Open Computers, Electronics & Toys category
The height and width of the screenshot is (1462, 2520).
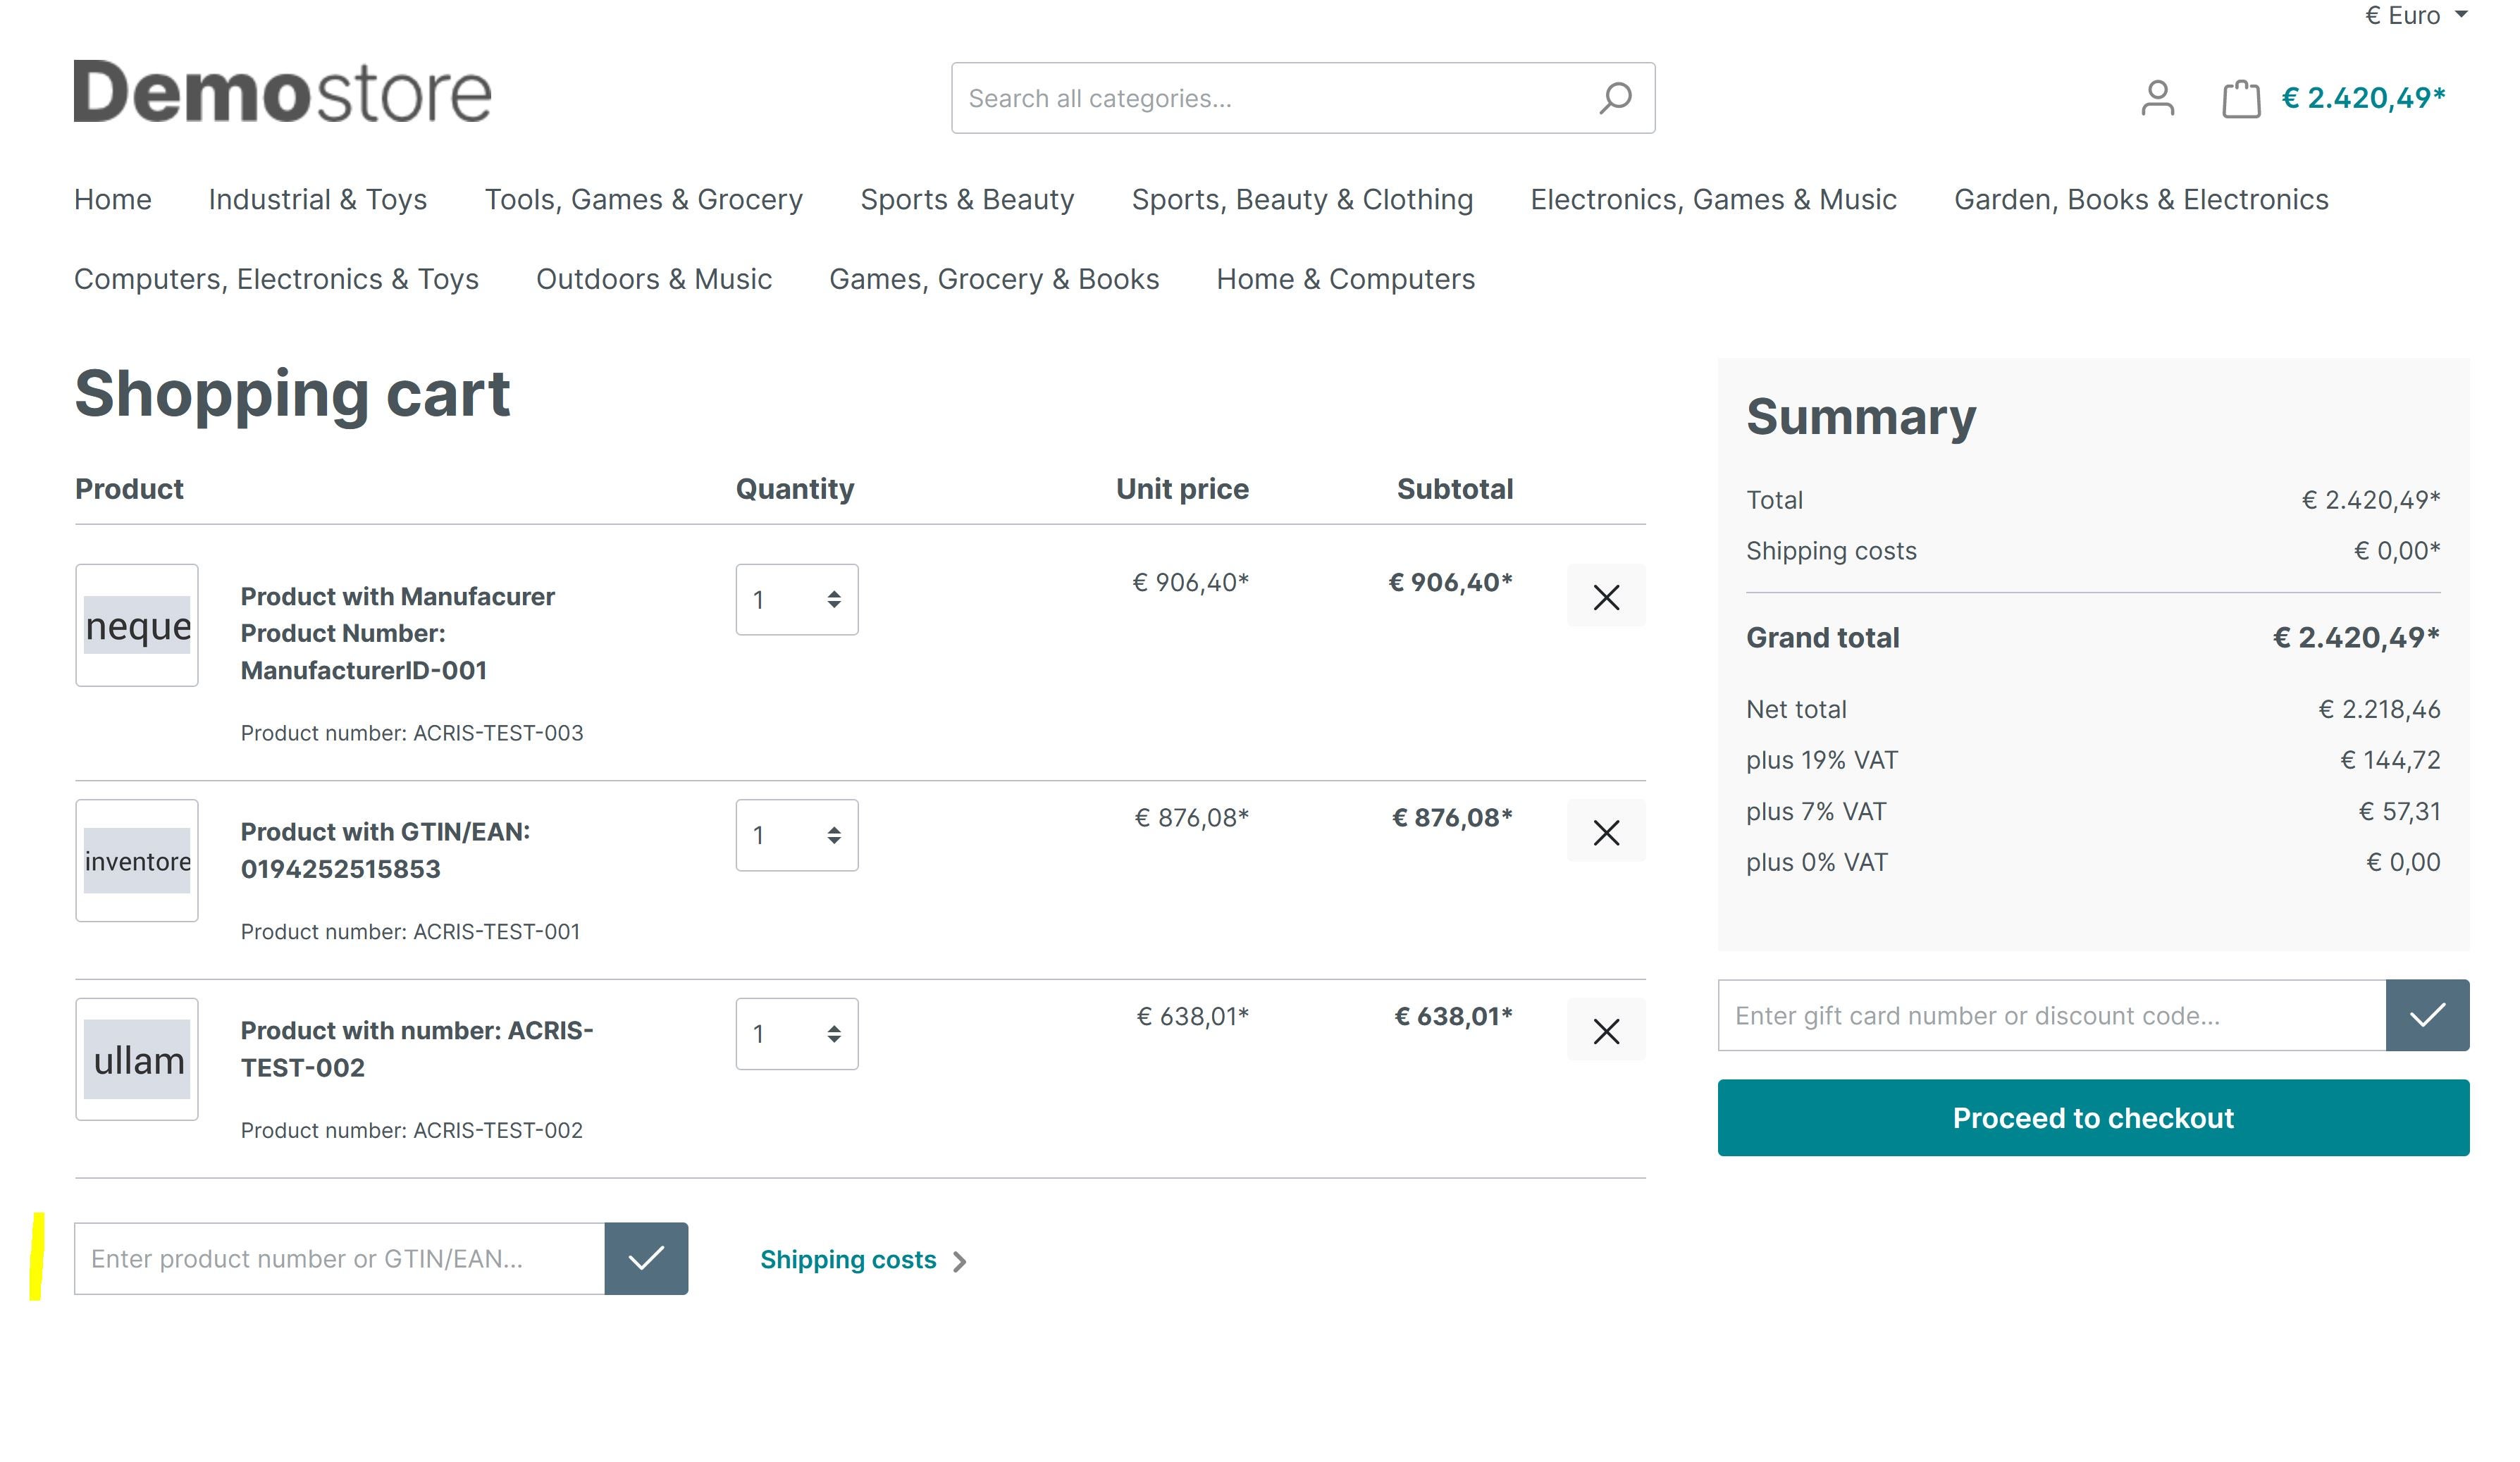pos(276,279)
